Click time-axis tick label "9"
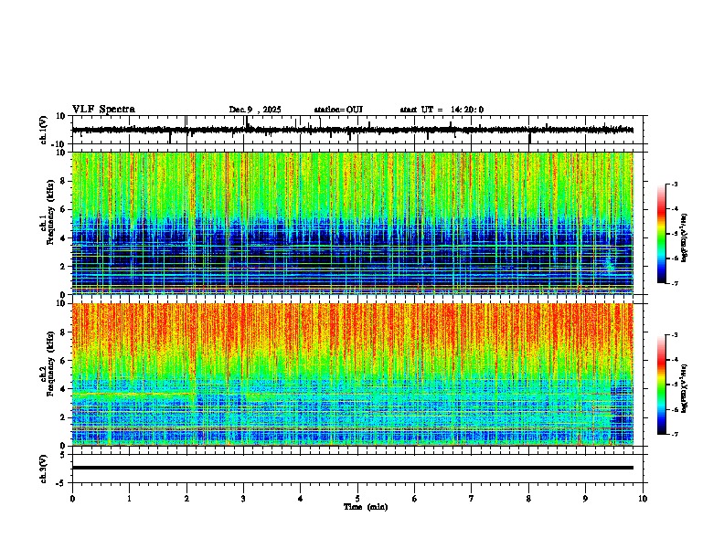724x559 pixels. click(585, 499)
